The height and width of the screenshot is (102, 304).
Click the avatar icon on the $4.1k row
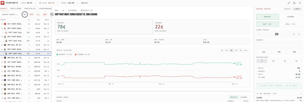click(x=5, y=45)
